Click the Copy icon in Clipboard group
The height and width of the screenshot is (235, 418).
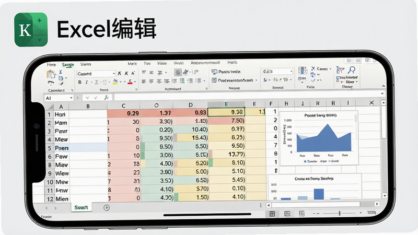pyautogui.click(x=61, y=78)
